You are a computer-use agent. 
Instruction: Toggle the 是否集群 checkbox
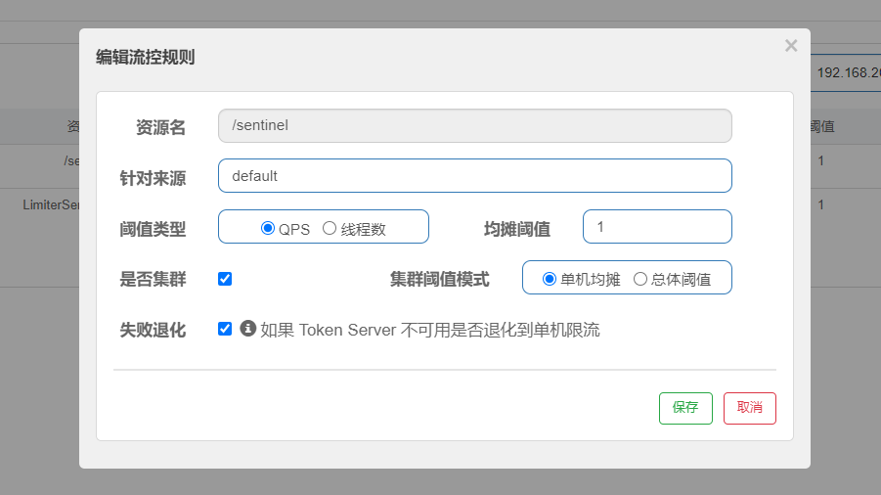point(225,279)
